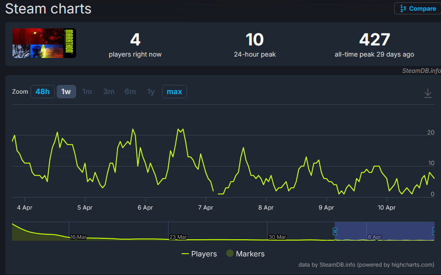
Task: Click the 16 Mar navigator label
Action: [x=78, y=237]
